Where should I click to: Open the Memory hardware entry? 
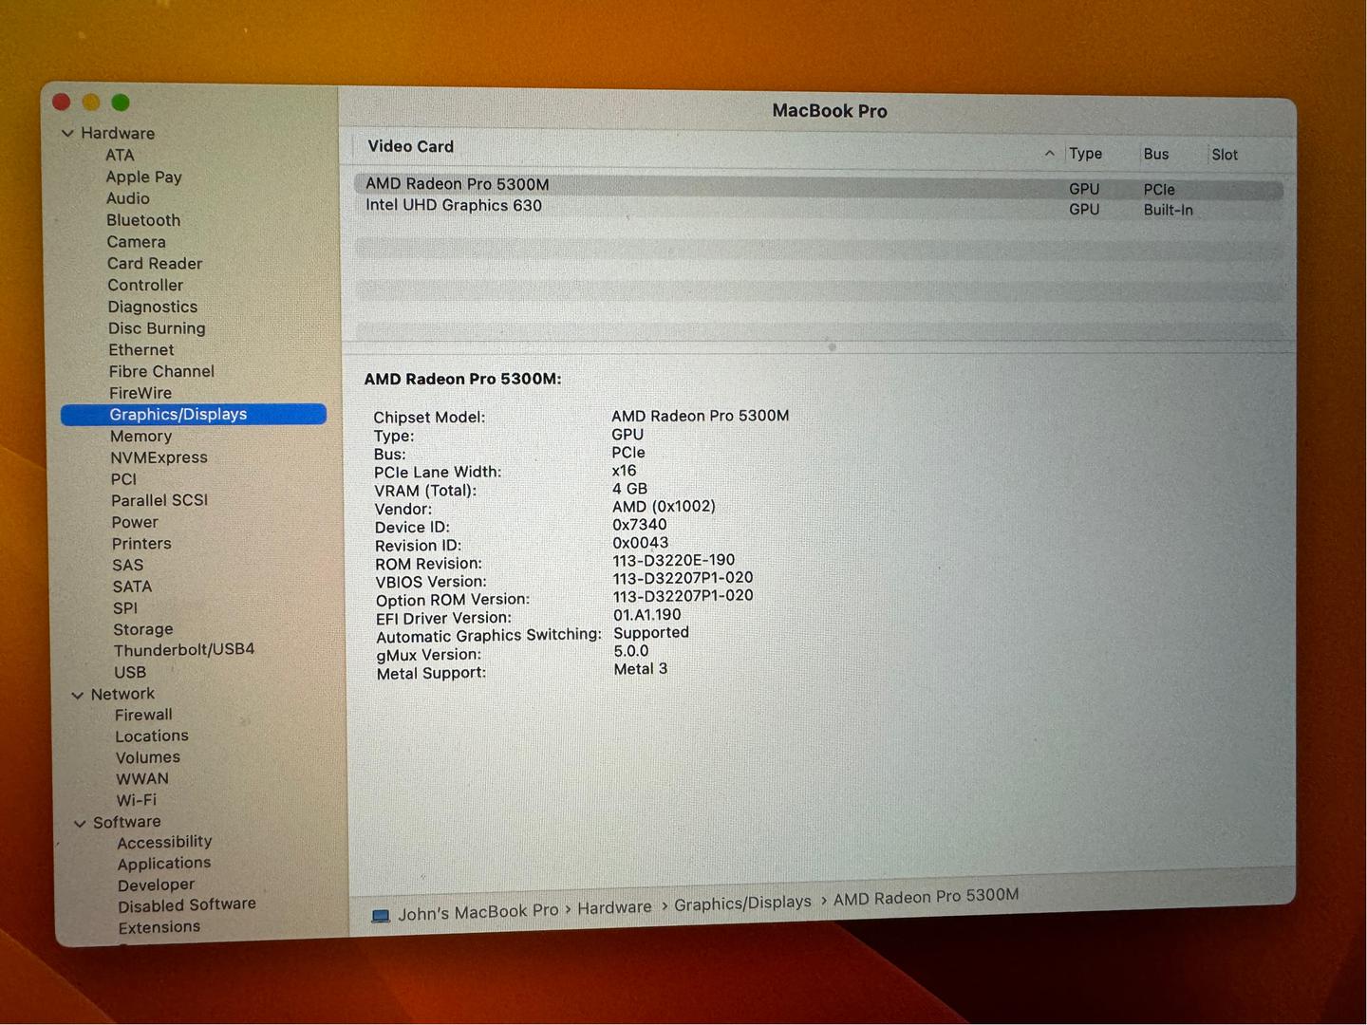coord(141,437)
